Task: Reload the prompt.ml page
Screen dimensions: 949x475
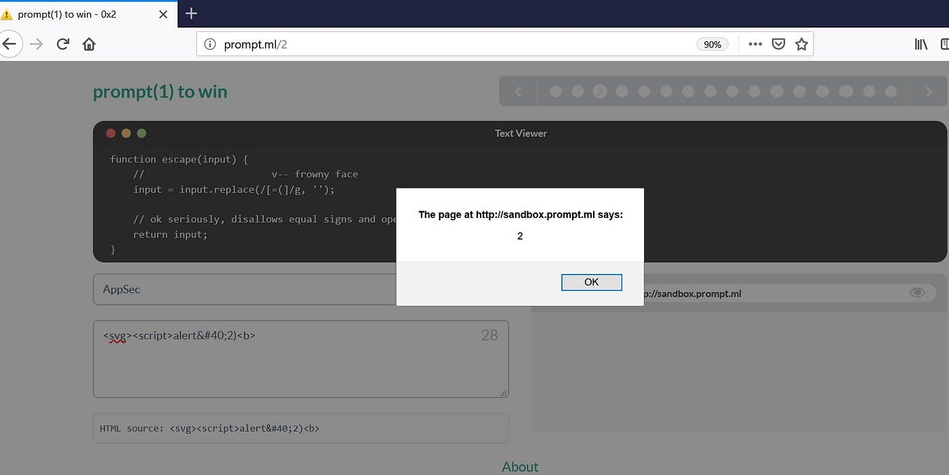Action: pyautogui.click(x=62, y=43)
